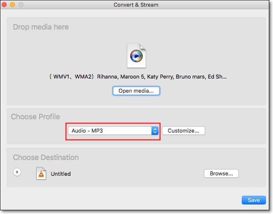Click the media file icon in drop area
The width and height of the screenshot is (273, 214).
136,56
